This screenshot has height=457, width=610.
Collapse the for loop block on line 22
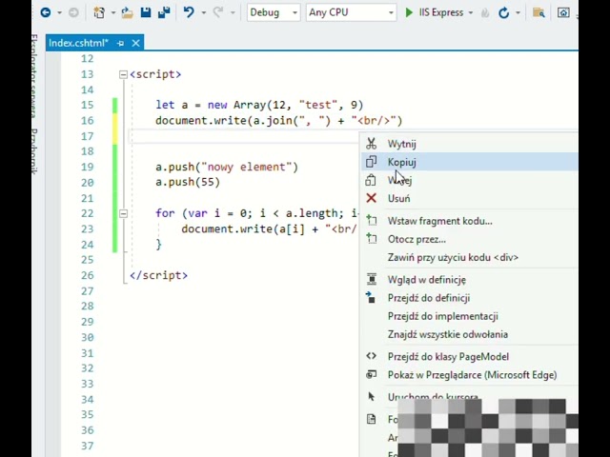[123, 213]
